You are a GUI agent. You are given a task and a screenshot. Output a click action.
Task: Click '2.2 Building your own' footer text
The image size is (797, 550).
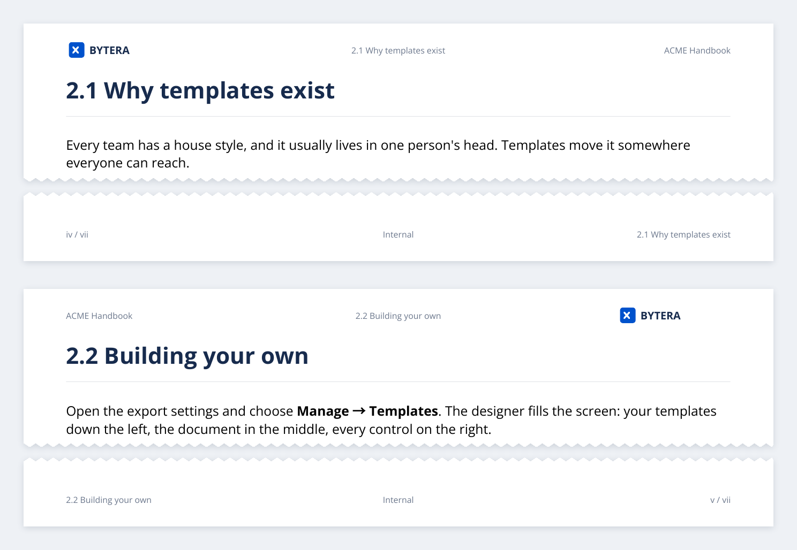coord(109,500)
